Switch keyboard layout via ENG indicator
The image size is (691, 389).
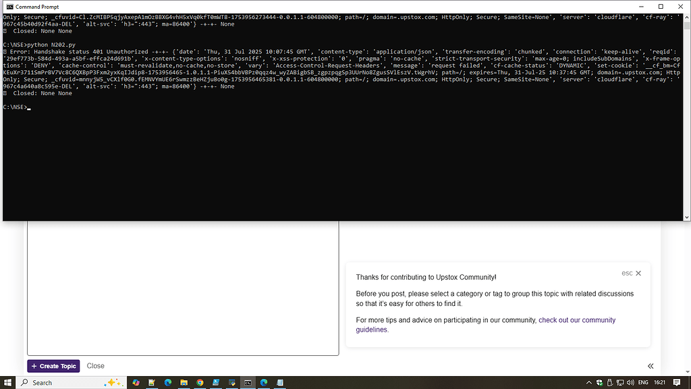tap(642, 382)
